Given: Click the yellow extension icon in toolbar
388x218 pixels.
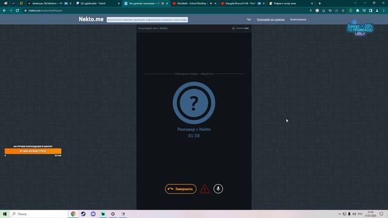Looking at the screenshot, I should click(x=350, y=11).
